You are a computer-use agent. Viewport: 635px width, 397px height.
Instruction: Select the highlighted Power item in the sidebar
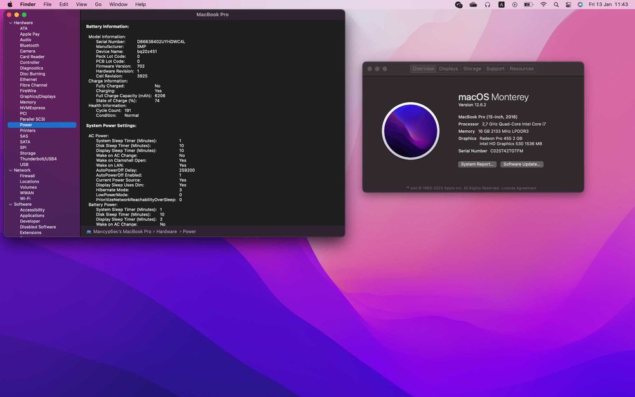point(42,124)
